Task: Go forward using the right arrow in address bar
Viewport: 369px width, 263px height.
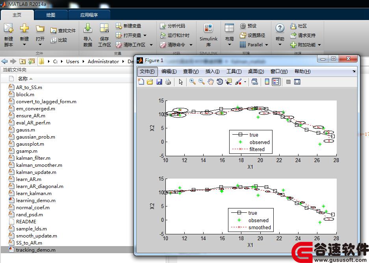Action: point(13,62)
